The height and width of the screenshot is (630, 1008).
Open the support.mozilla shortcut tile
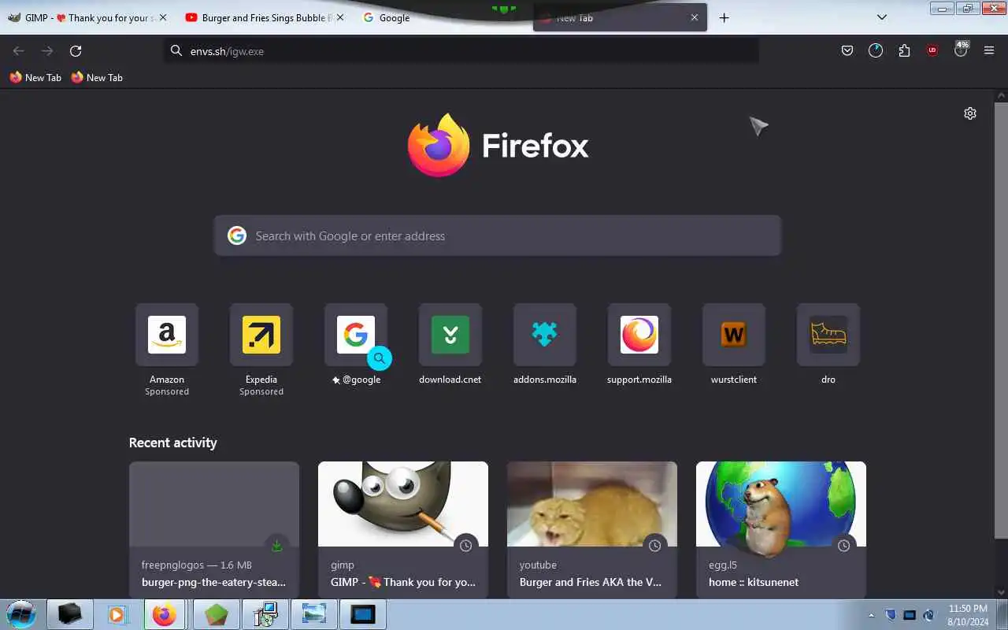click(x=639, y=344)
